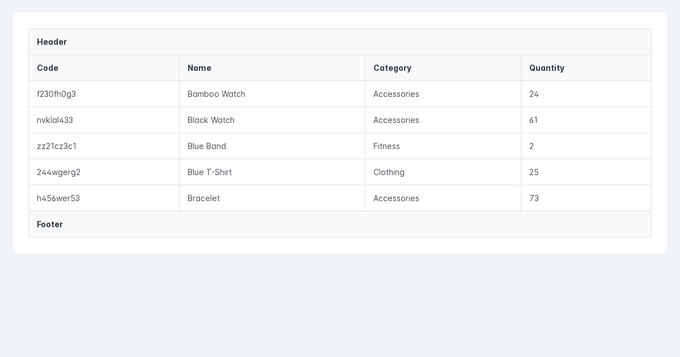Click the Quantity column header
The height and width of the screenshot is (357, 680).
coord(547,68)
